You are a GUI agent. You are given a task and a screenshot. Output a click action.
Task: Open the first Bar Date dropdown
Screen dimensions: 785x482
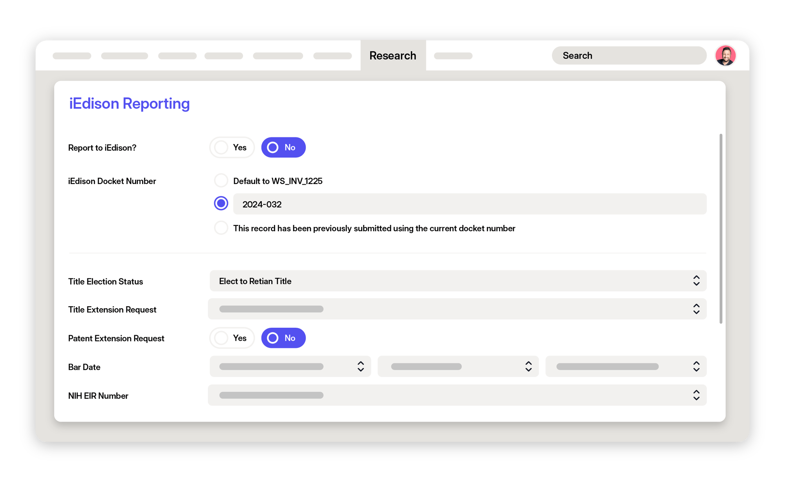click(290, 366)
